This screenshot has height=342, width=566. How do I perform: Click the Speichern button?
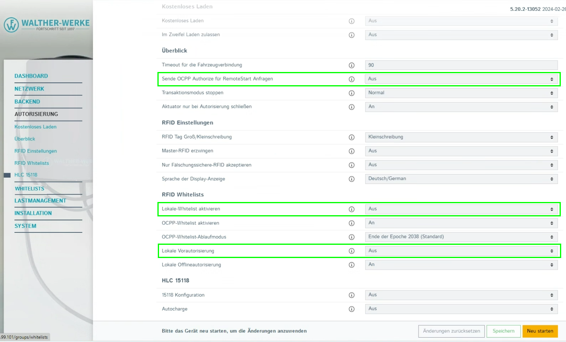tap(503, 331)
